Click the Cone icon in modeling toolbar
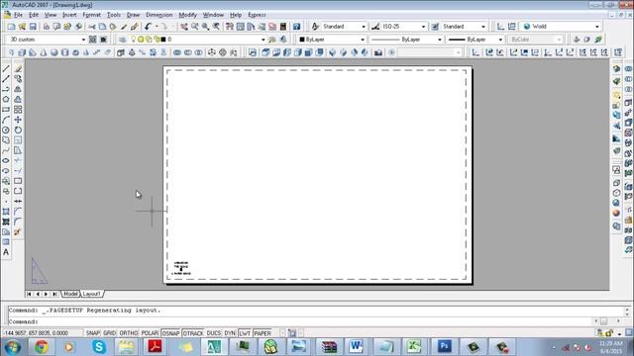634x356 pixels. pos(44,52)
